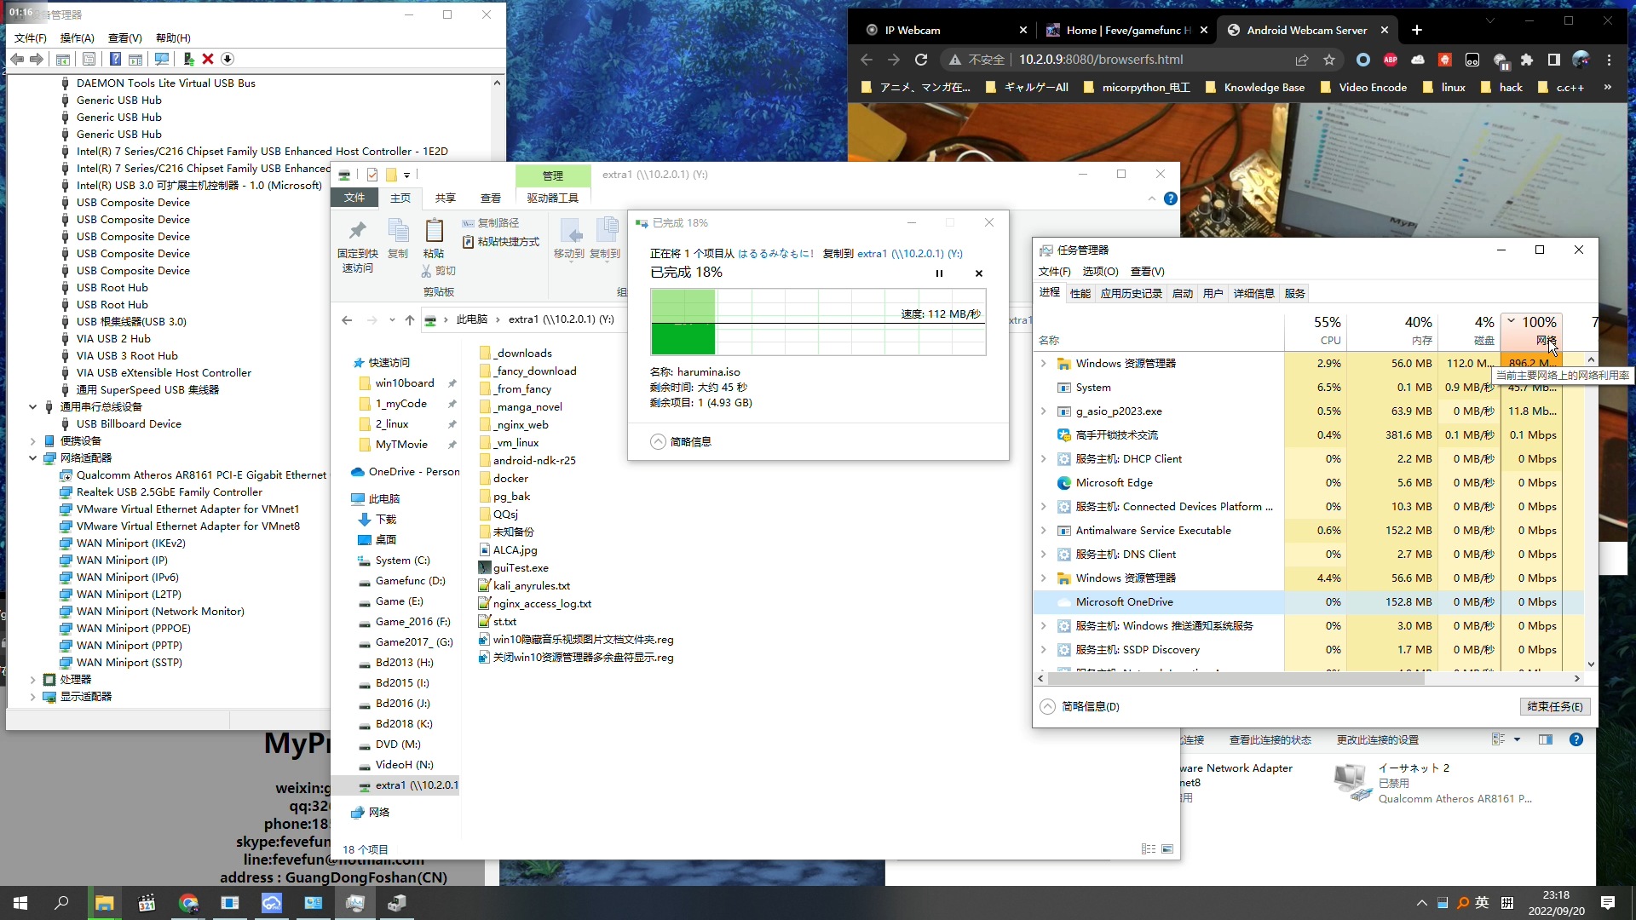
Task: Bookmark this page with star icon
Action: click(1329, 60)
